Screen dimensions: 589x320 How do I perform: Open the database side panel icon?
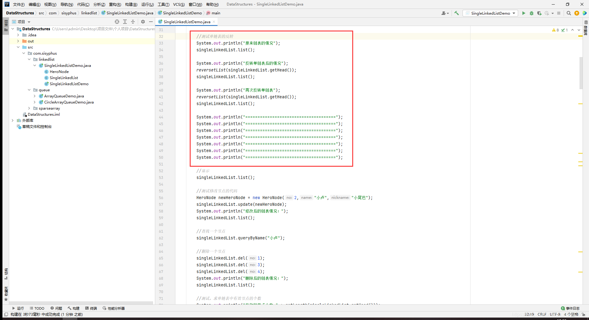point(586,28)
